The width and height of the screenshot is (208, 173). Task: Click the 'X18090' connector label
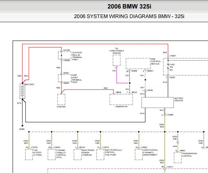click(67, 60)
